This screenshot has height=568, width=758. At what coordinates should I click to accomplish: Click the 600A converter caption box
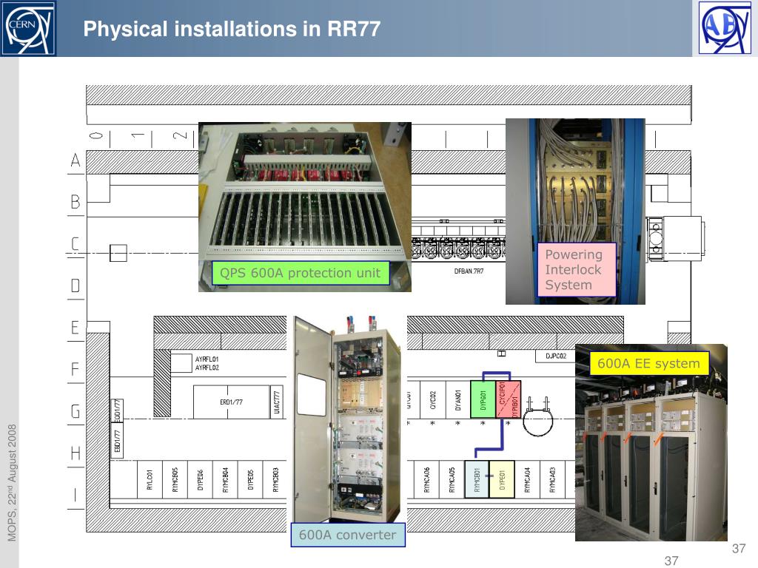pos(348,535)
